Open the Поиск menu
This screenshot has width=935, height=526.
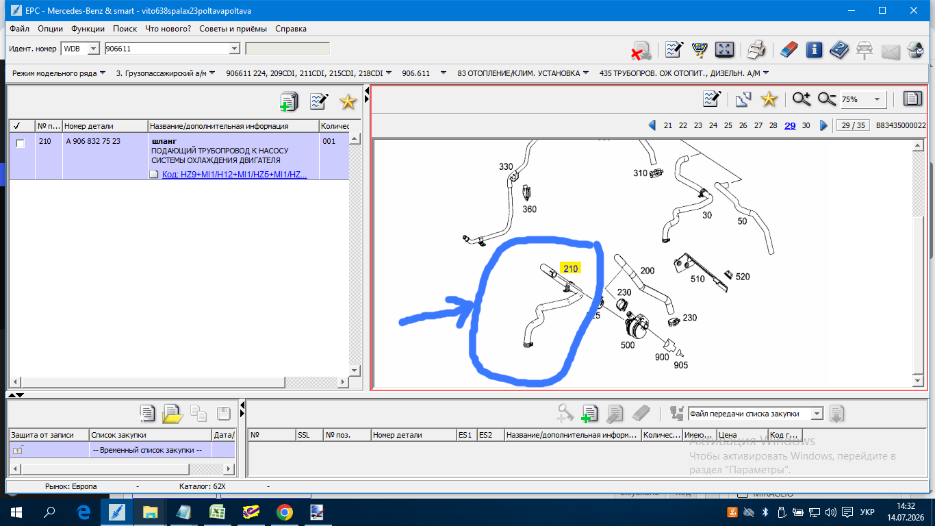coord(125,29)
